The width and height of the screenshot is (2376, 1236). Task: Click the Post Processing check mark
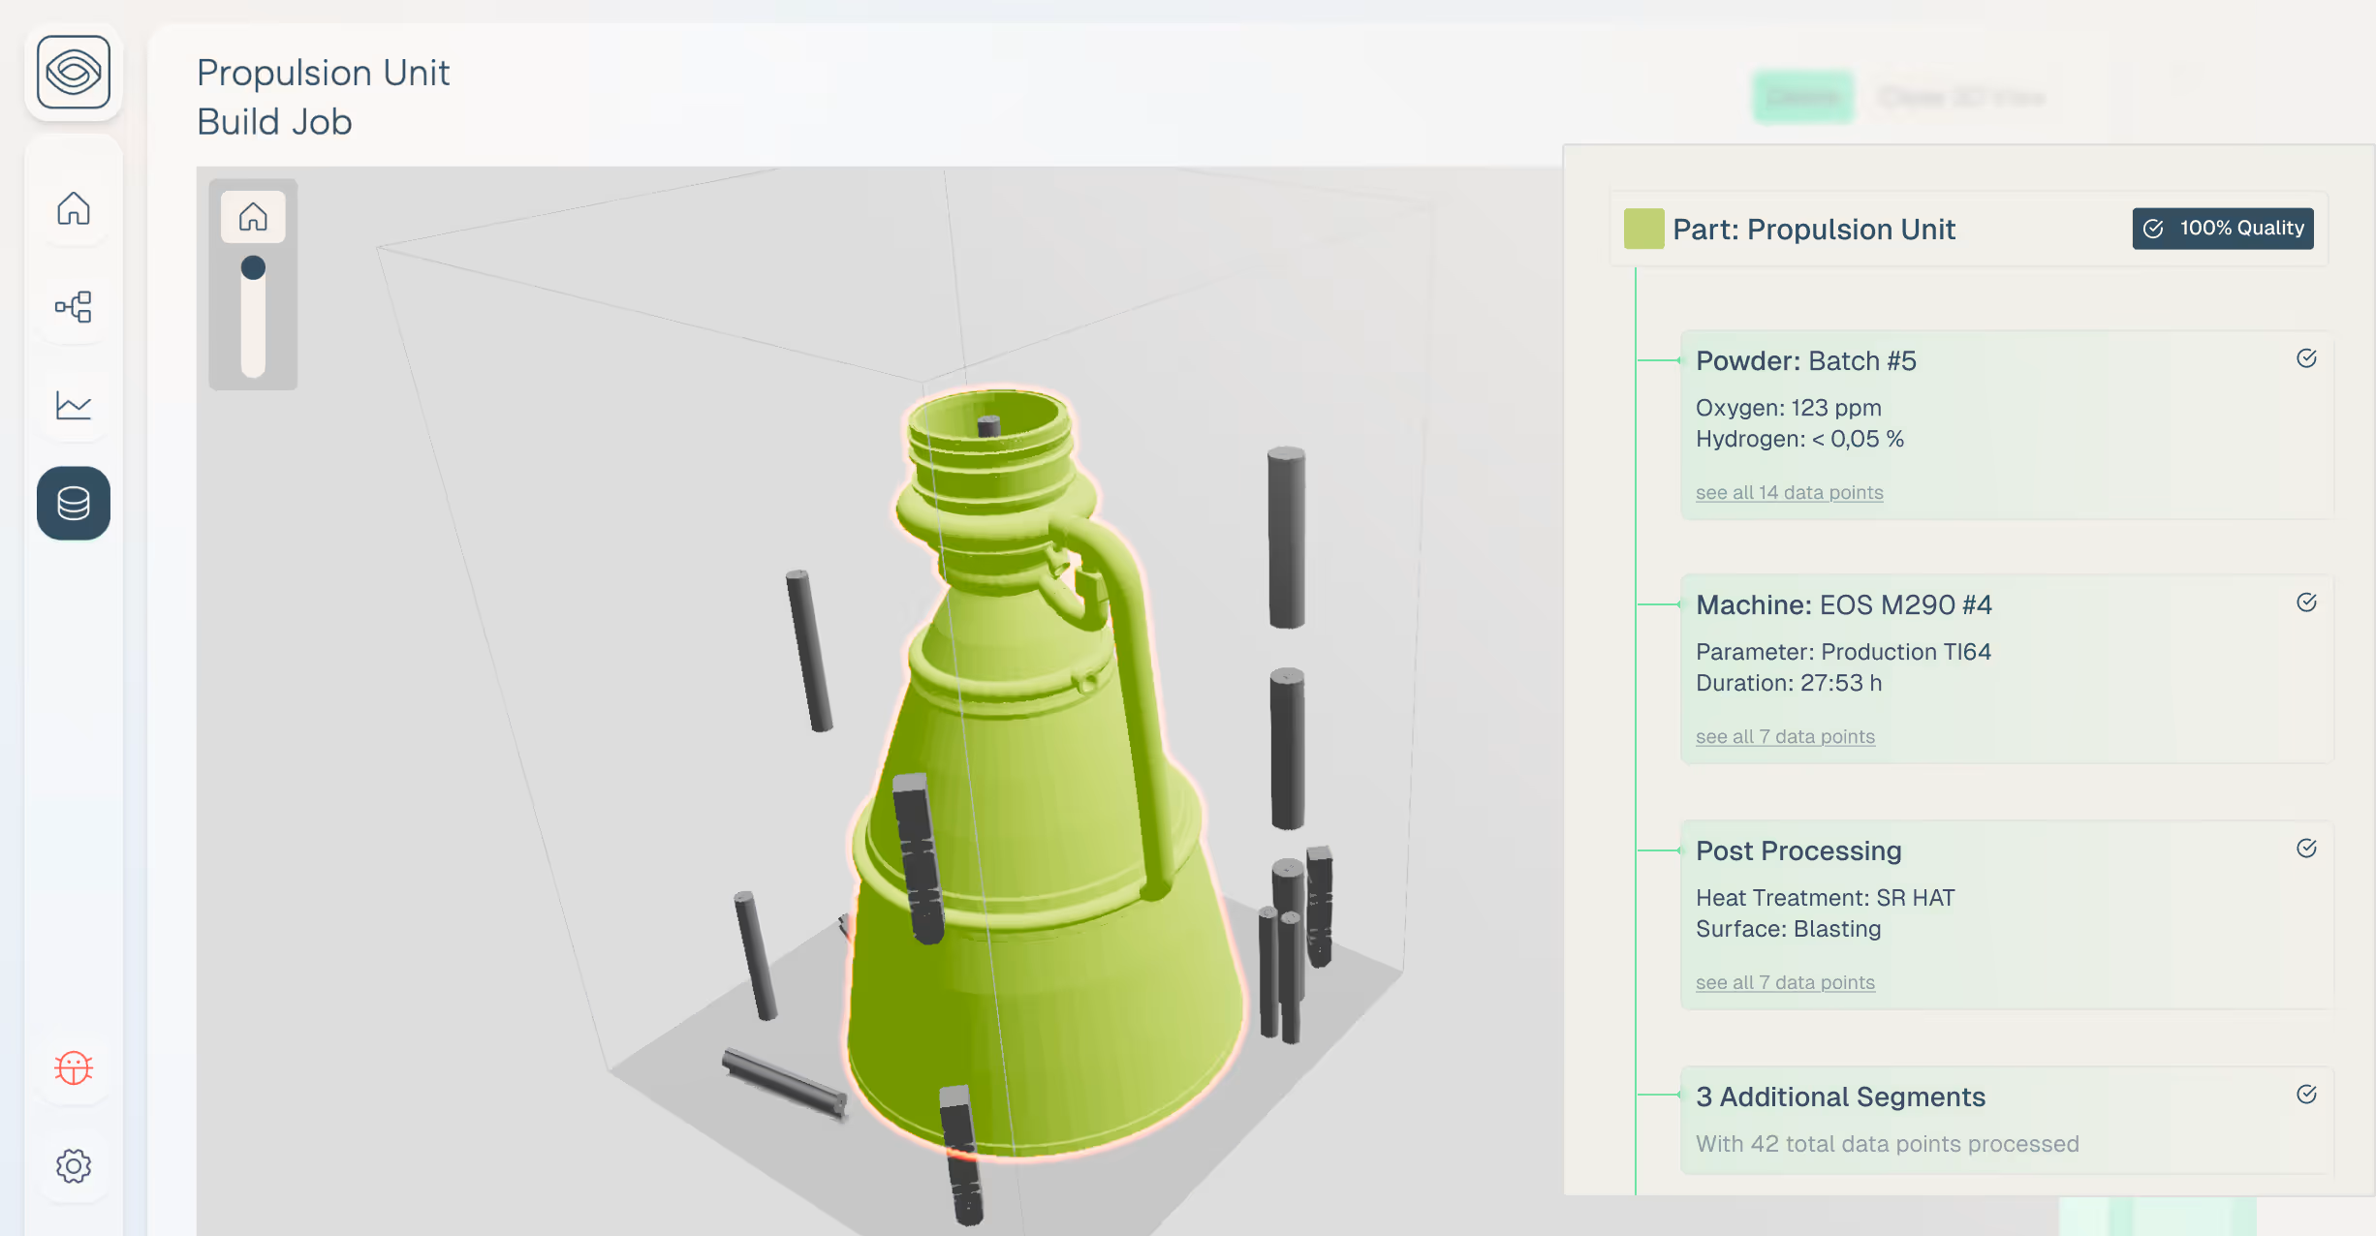click(x=2306, y=849)
